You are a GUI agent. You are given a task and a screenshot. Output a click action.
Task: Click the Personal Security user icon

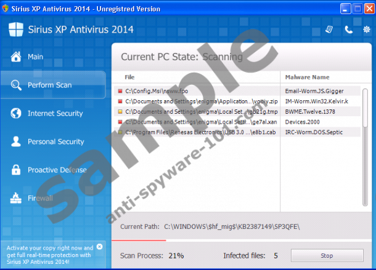pyautogui.click(x=15, y=141)
